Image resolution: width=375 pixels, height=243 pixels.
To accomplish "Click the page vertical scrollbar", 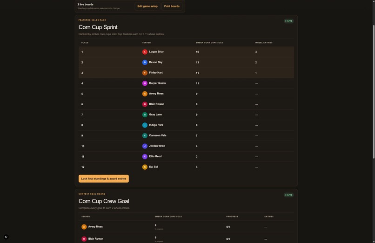I will 374,92.
